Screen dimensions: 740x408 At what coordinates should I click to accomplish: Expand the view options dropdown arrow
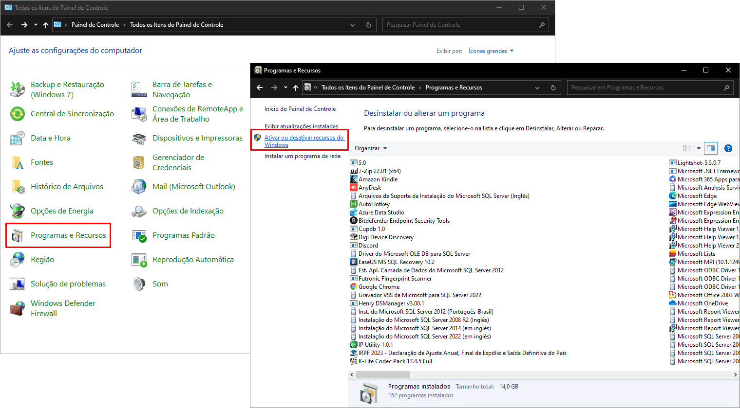click(x=699, y=148)
